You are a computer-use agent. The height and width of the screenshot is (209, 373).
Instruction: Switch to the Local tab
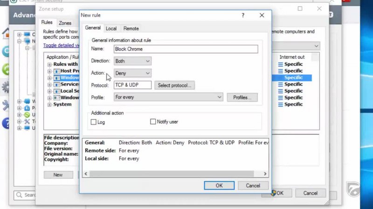pyautogui.click(x=111, y=28)
